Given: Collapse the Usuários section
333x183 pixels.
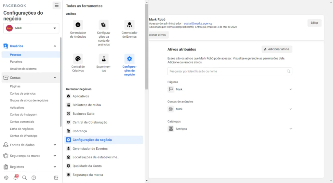Looking at the screenshot, I should tap(55, 46).
